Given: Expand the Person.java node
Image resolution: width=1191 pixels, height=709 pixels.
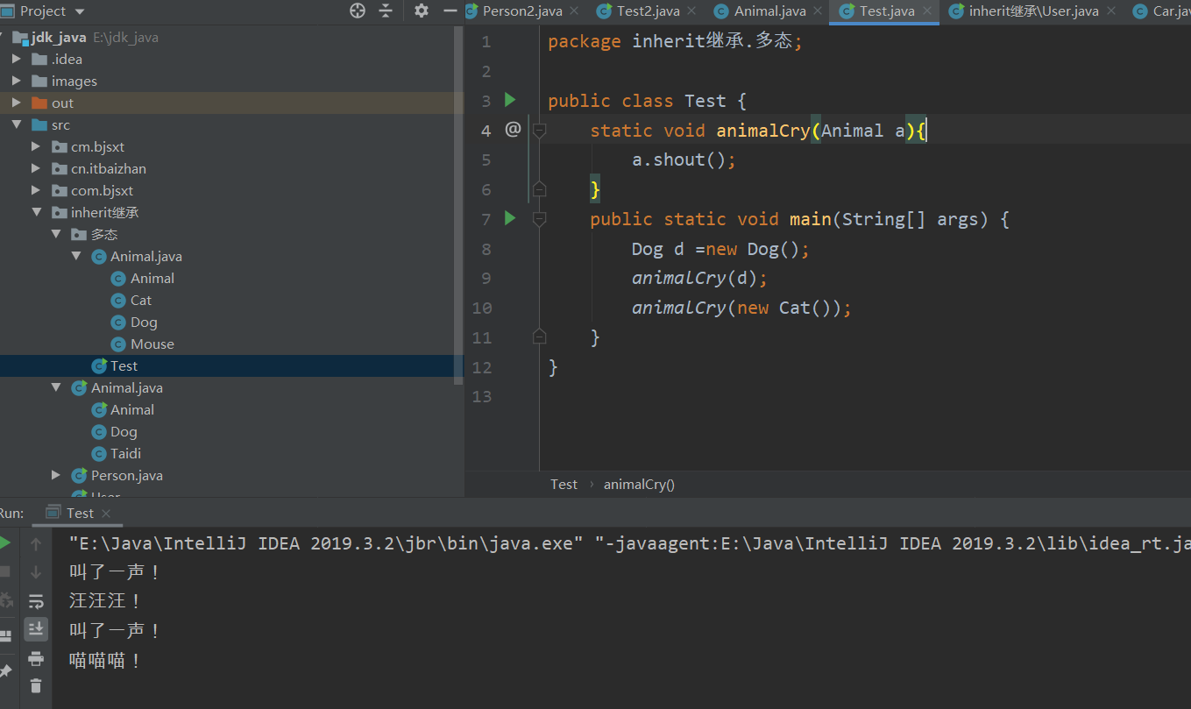Looking at the screenshot, I should click(56, 476).
